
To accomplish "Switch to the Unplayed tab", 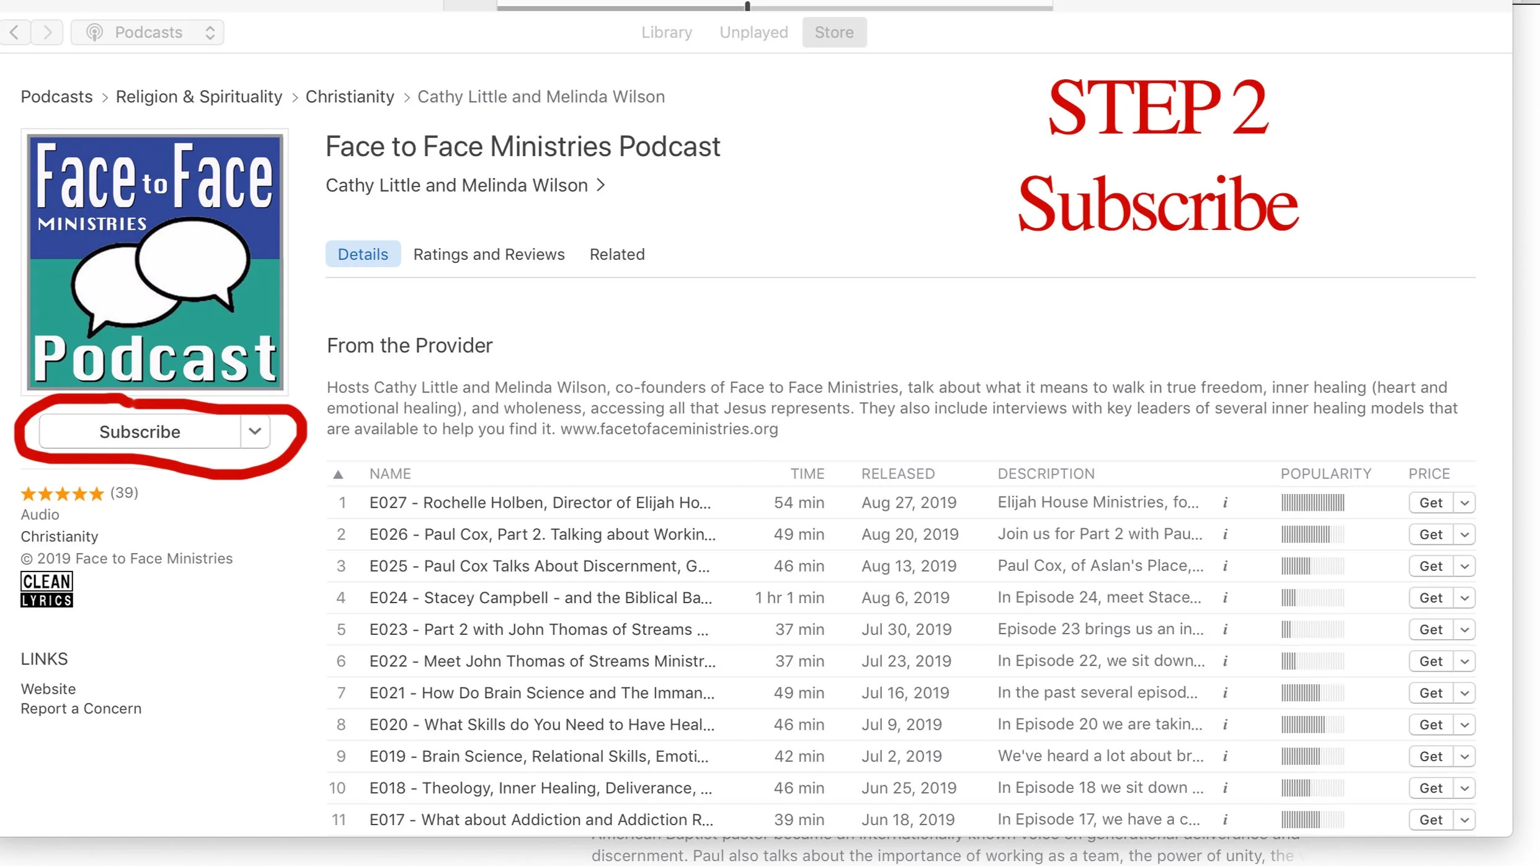I will (x=754, y=32).
